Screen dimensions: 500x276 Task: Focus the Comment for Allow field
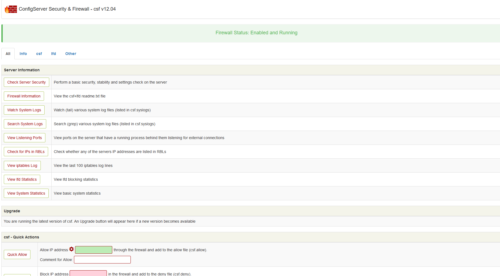[102, 260]
